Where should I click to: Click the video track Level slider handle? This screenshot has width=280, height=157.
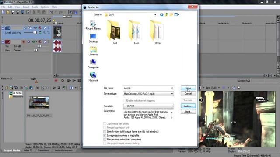point(35,33)
